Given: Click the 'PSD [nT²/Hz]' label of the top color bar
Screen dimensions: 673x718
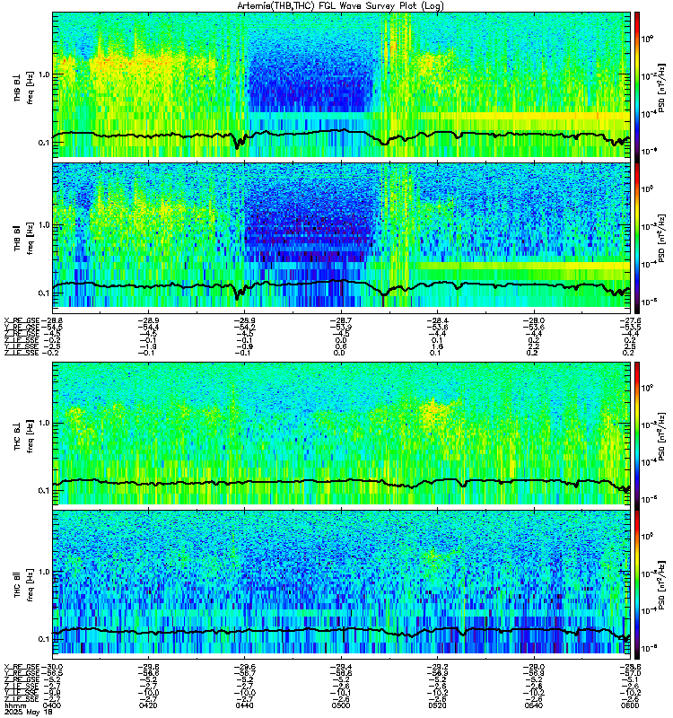Looking at the screenshot, I should [x=662, y=87].
